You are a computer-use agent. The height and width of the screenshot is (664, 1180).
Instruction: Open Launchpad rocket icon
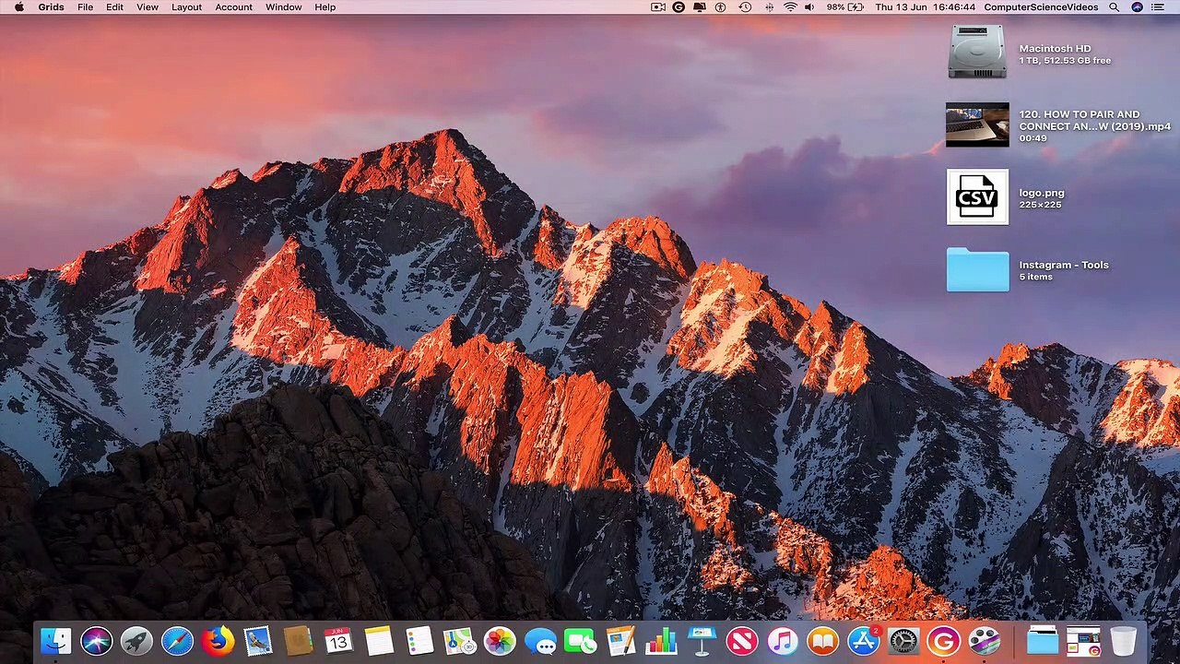(x=136, y=641)
